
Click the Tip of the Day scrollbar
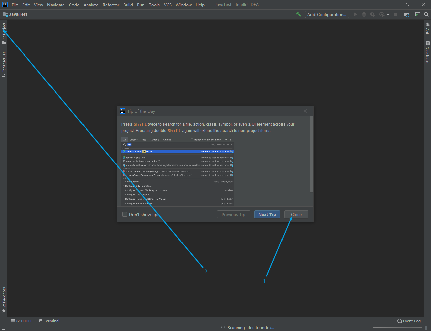click(x=312, y=154)
